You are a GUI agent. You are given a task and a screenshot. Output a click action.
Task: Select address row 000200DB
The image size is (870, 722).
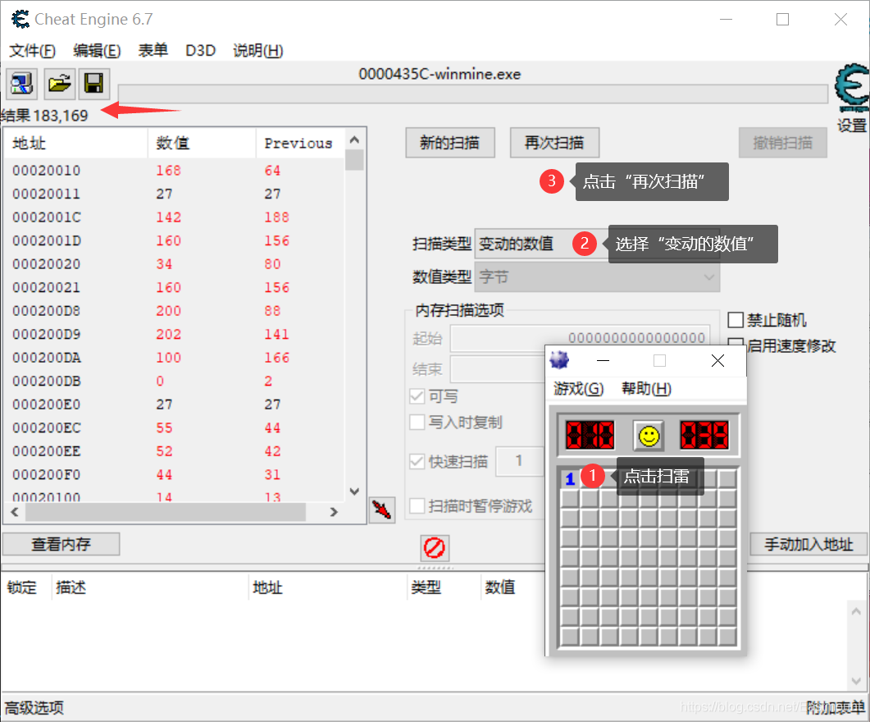tap(174, 382)
